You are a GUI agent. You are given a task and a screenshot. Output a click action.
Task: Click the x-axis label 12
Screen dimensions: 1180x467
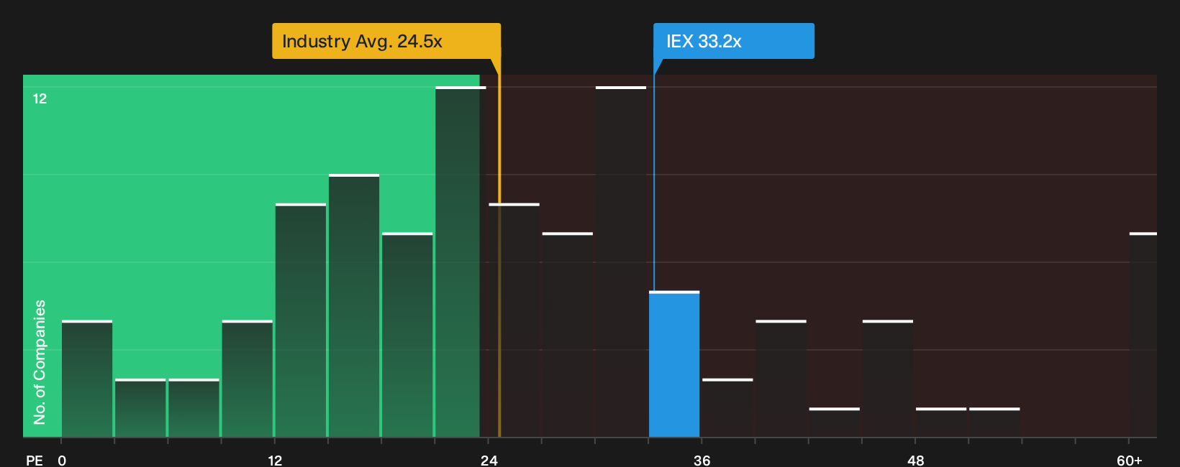[275, 460]
